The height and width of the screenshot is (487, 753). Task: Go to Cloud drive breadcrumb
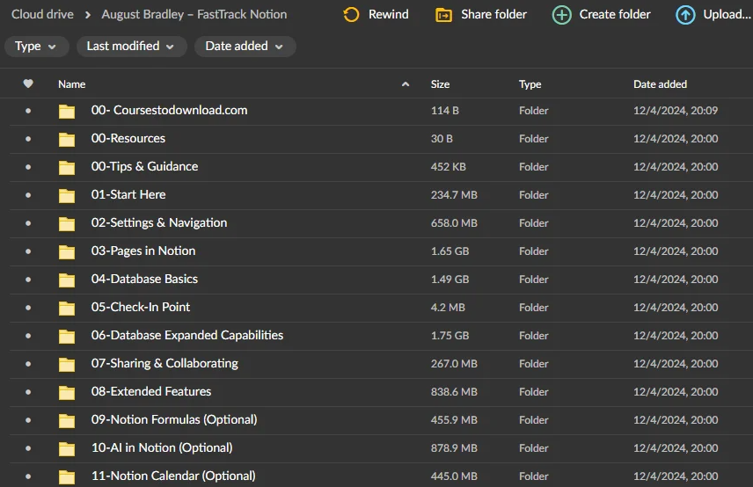pyautogui.click(x=43, y=14)
